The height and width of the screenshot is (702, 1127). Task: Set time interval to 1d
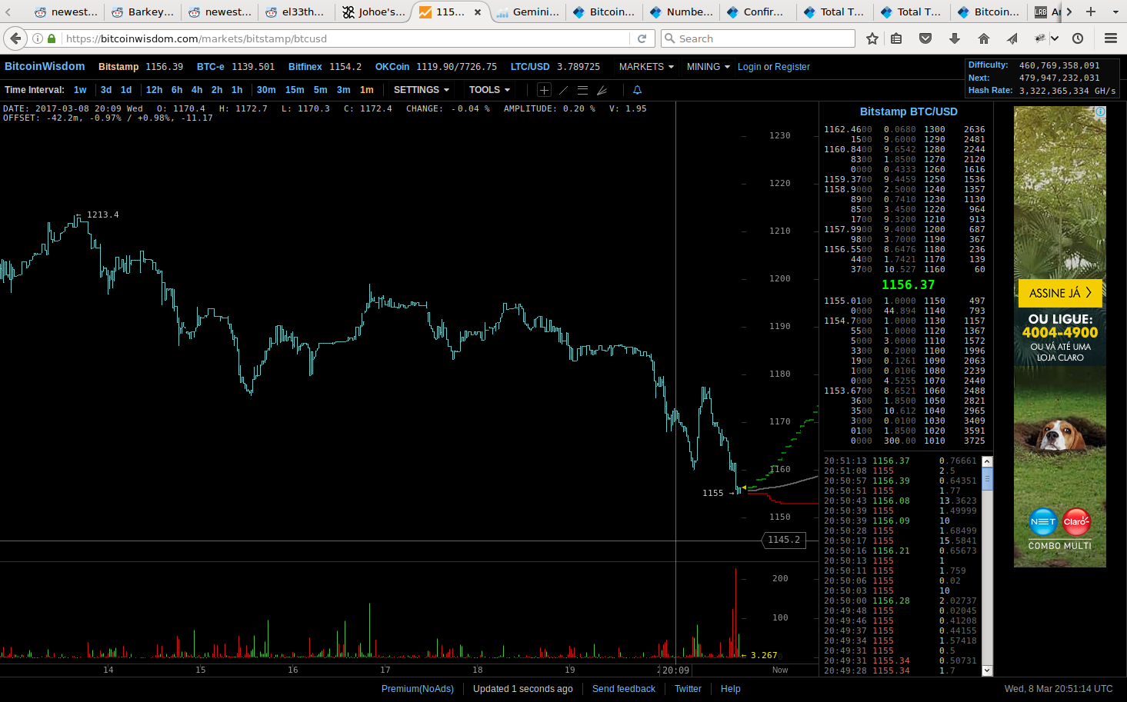pyautogui.click(x=126, y=90)
